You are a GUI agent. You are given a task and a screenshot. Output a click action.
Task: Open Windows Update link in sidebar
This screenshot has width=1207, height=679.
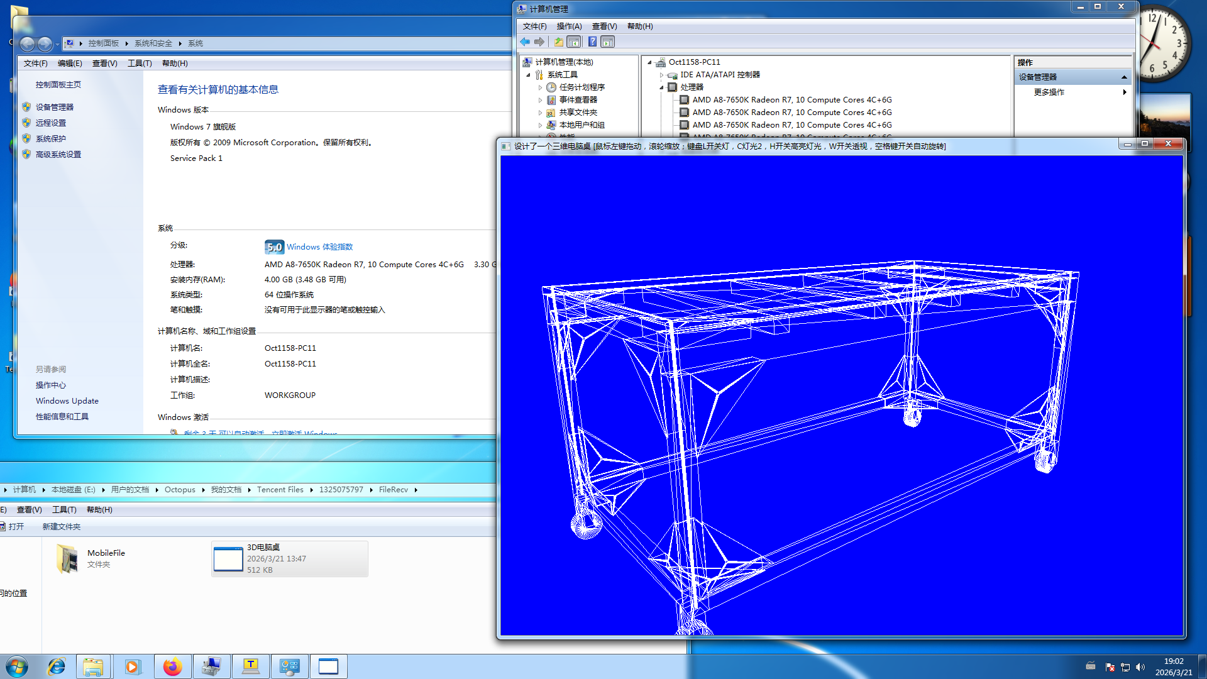pyautogui.click(x=67, y=401)
